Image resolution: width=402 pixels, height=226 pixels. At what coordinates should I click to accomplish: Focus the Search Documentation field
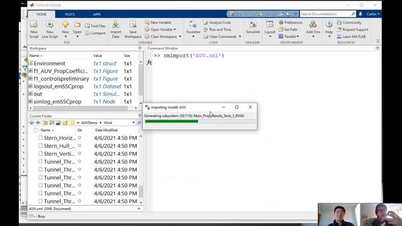pyautogui.click(x=325, y=14)
